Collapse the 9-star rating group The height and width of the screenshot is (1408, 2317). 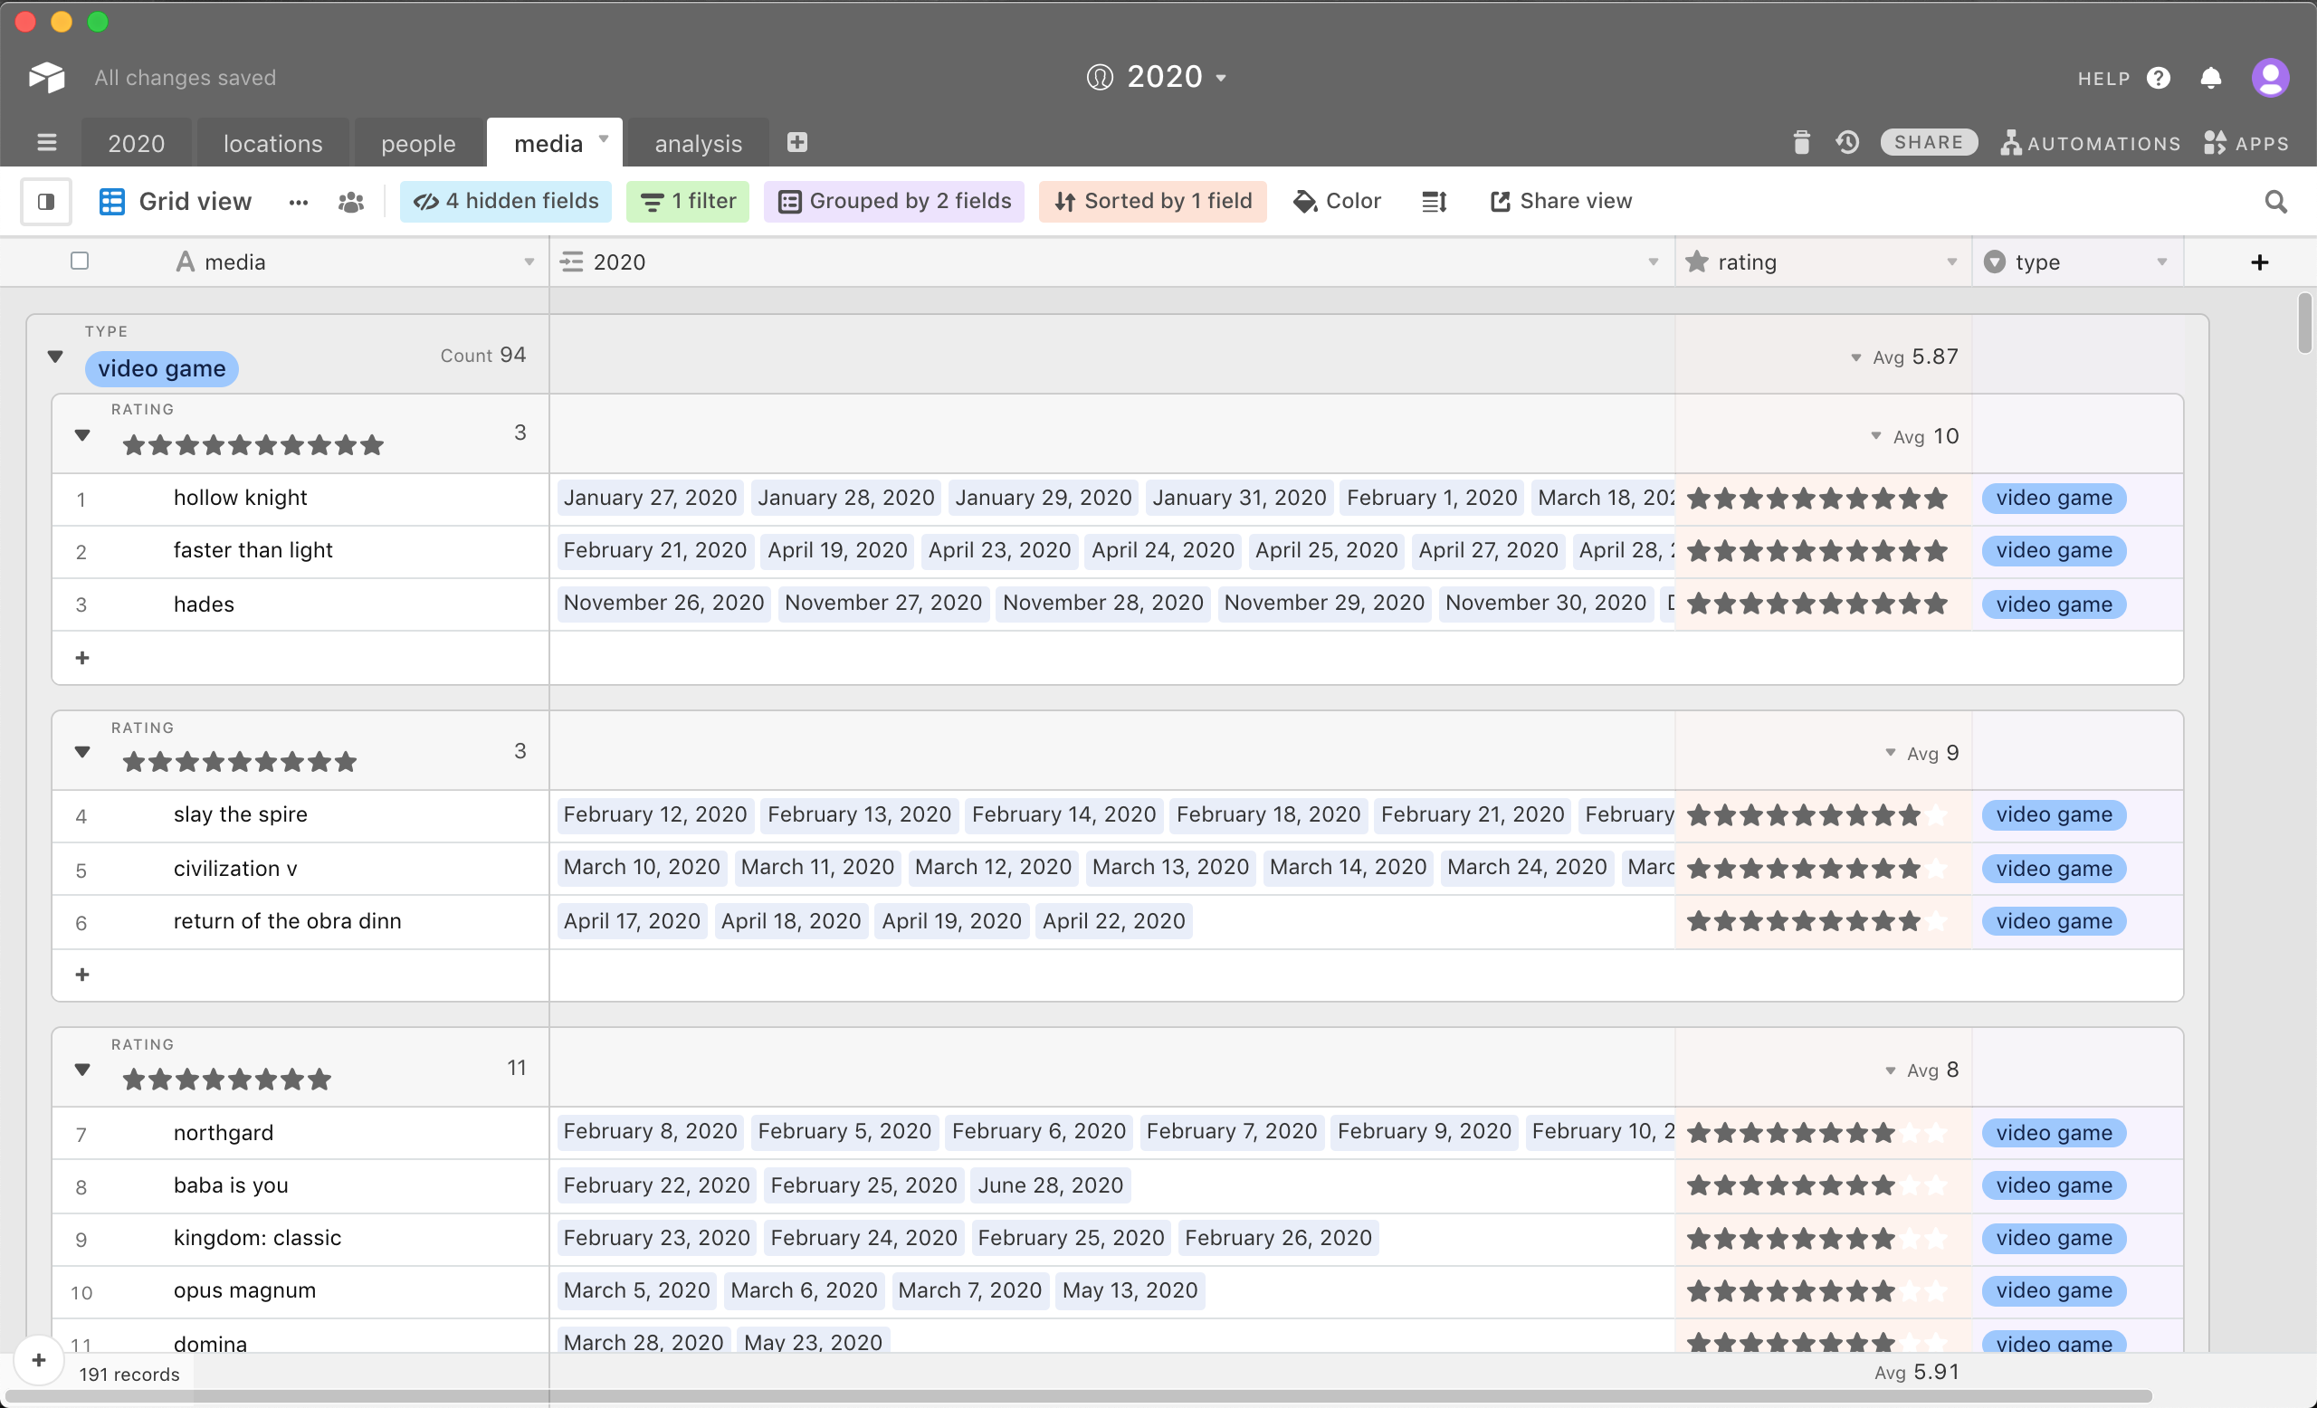click(x=81, y=753)
